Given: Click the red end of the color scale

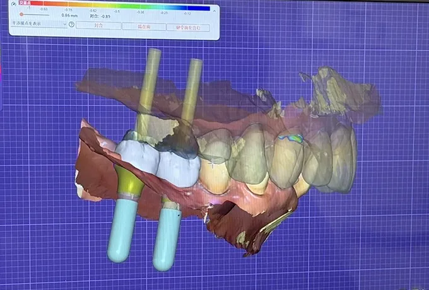Looking at the screenshot, I should [26, 5].
